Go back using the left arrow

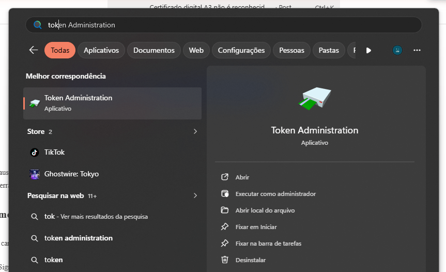34,50
